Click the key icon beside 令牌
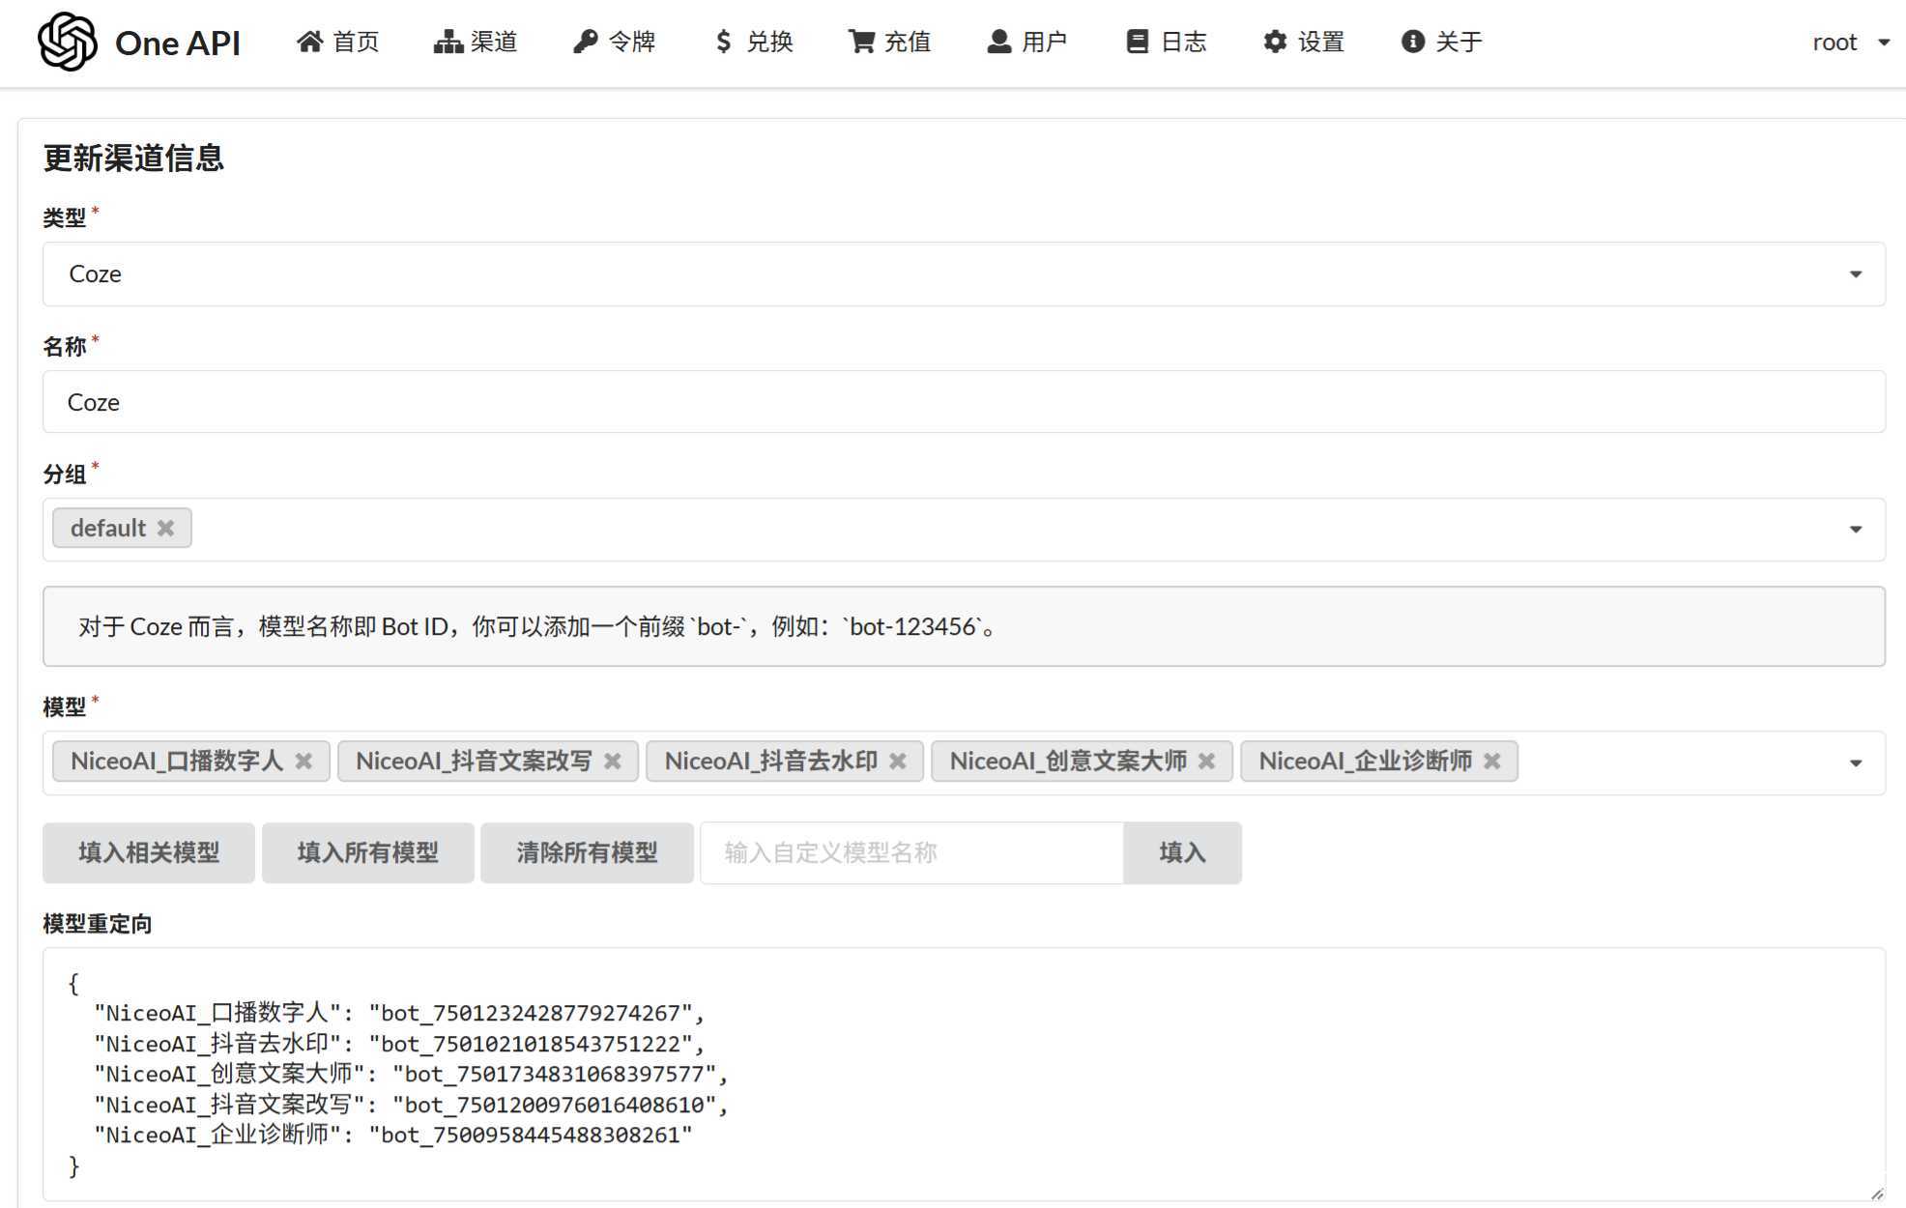The image size is (1906, 1208). (x=586, y=42)
